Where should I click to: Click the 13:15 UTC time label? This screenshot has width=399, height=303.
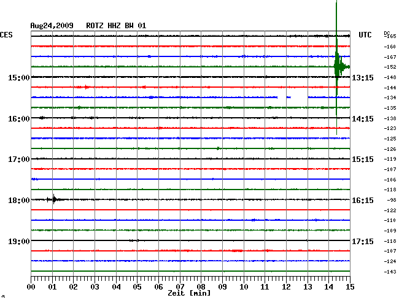click(x=363, y=77)
